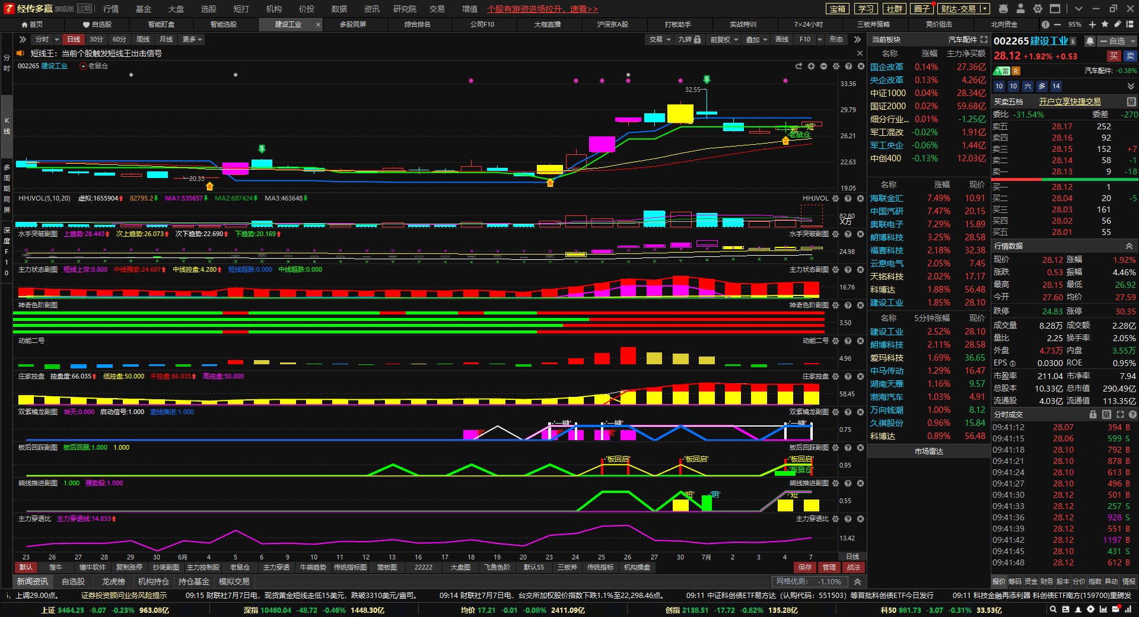Viewport: 1139px width, 617px height.
Task: Open the settings gear in title bar
Action: point(1038,9)
